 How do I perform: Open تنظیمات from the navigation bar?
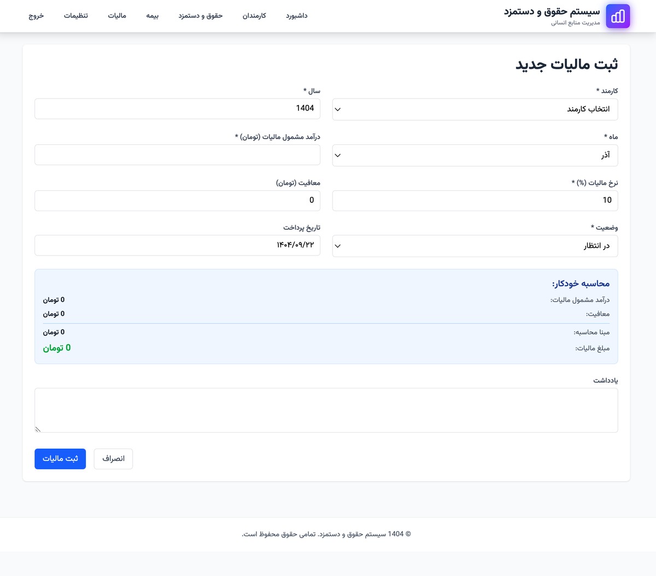(x=75, y=16)
